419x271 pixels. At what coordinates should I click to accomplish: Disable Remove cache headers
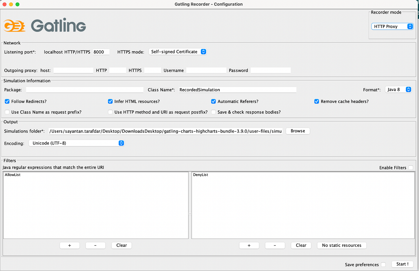coord(317,101)
